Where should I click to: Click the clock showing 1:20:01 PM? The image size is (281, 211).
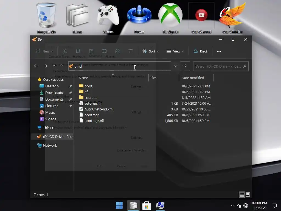[259, 203]
